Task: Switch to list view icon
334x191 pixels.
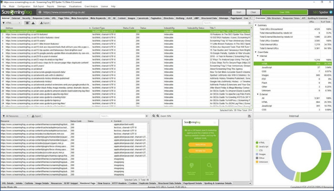Action: pos(27,23)
